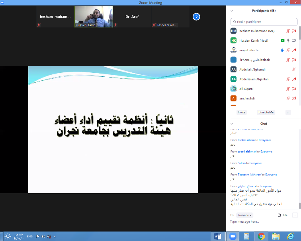Collapse the Chat panel chevron
The height and width of the screenshot is (241, 301).
pos(232,124)
